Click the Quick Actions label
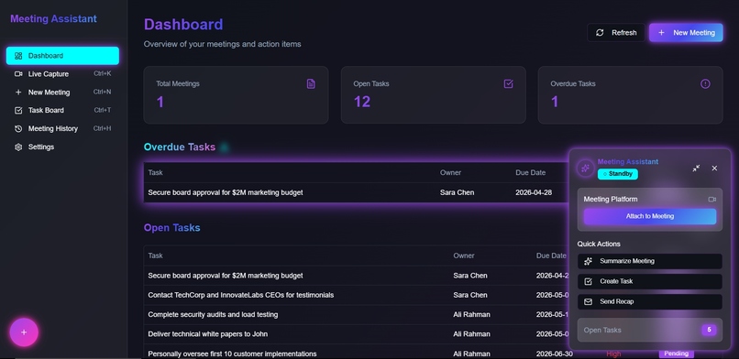The height and width of the screenshot is (359, 739). 599,244
